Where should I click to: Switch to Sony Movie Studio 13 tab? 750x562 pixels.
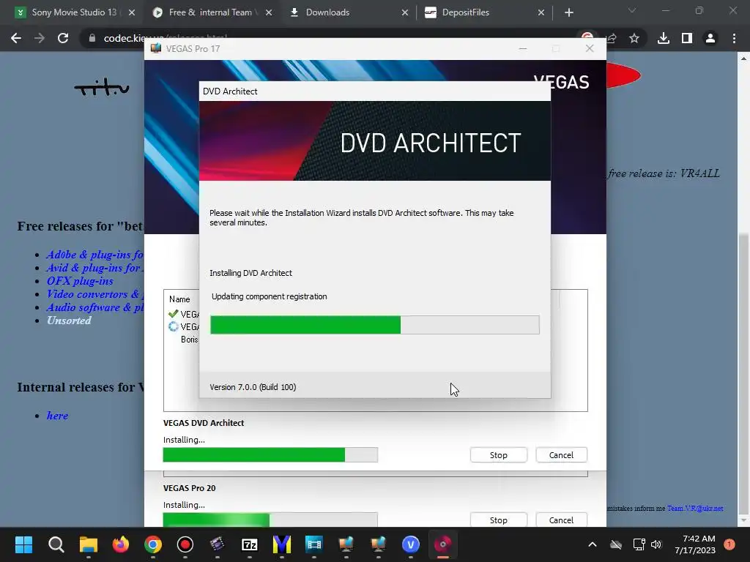point(74,12)
